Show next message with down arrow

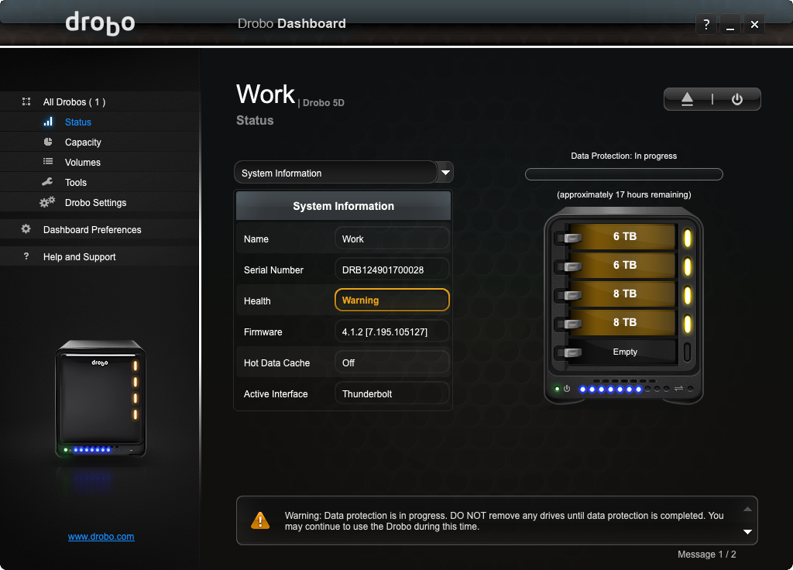[x=747, y=532]
